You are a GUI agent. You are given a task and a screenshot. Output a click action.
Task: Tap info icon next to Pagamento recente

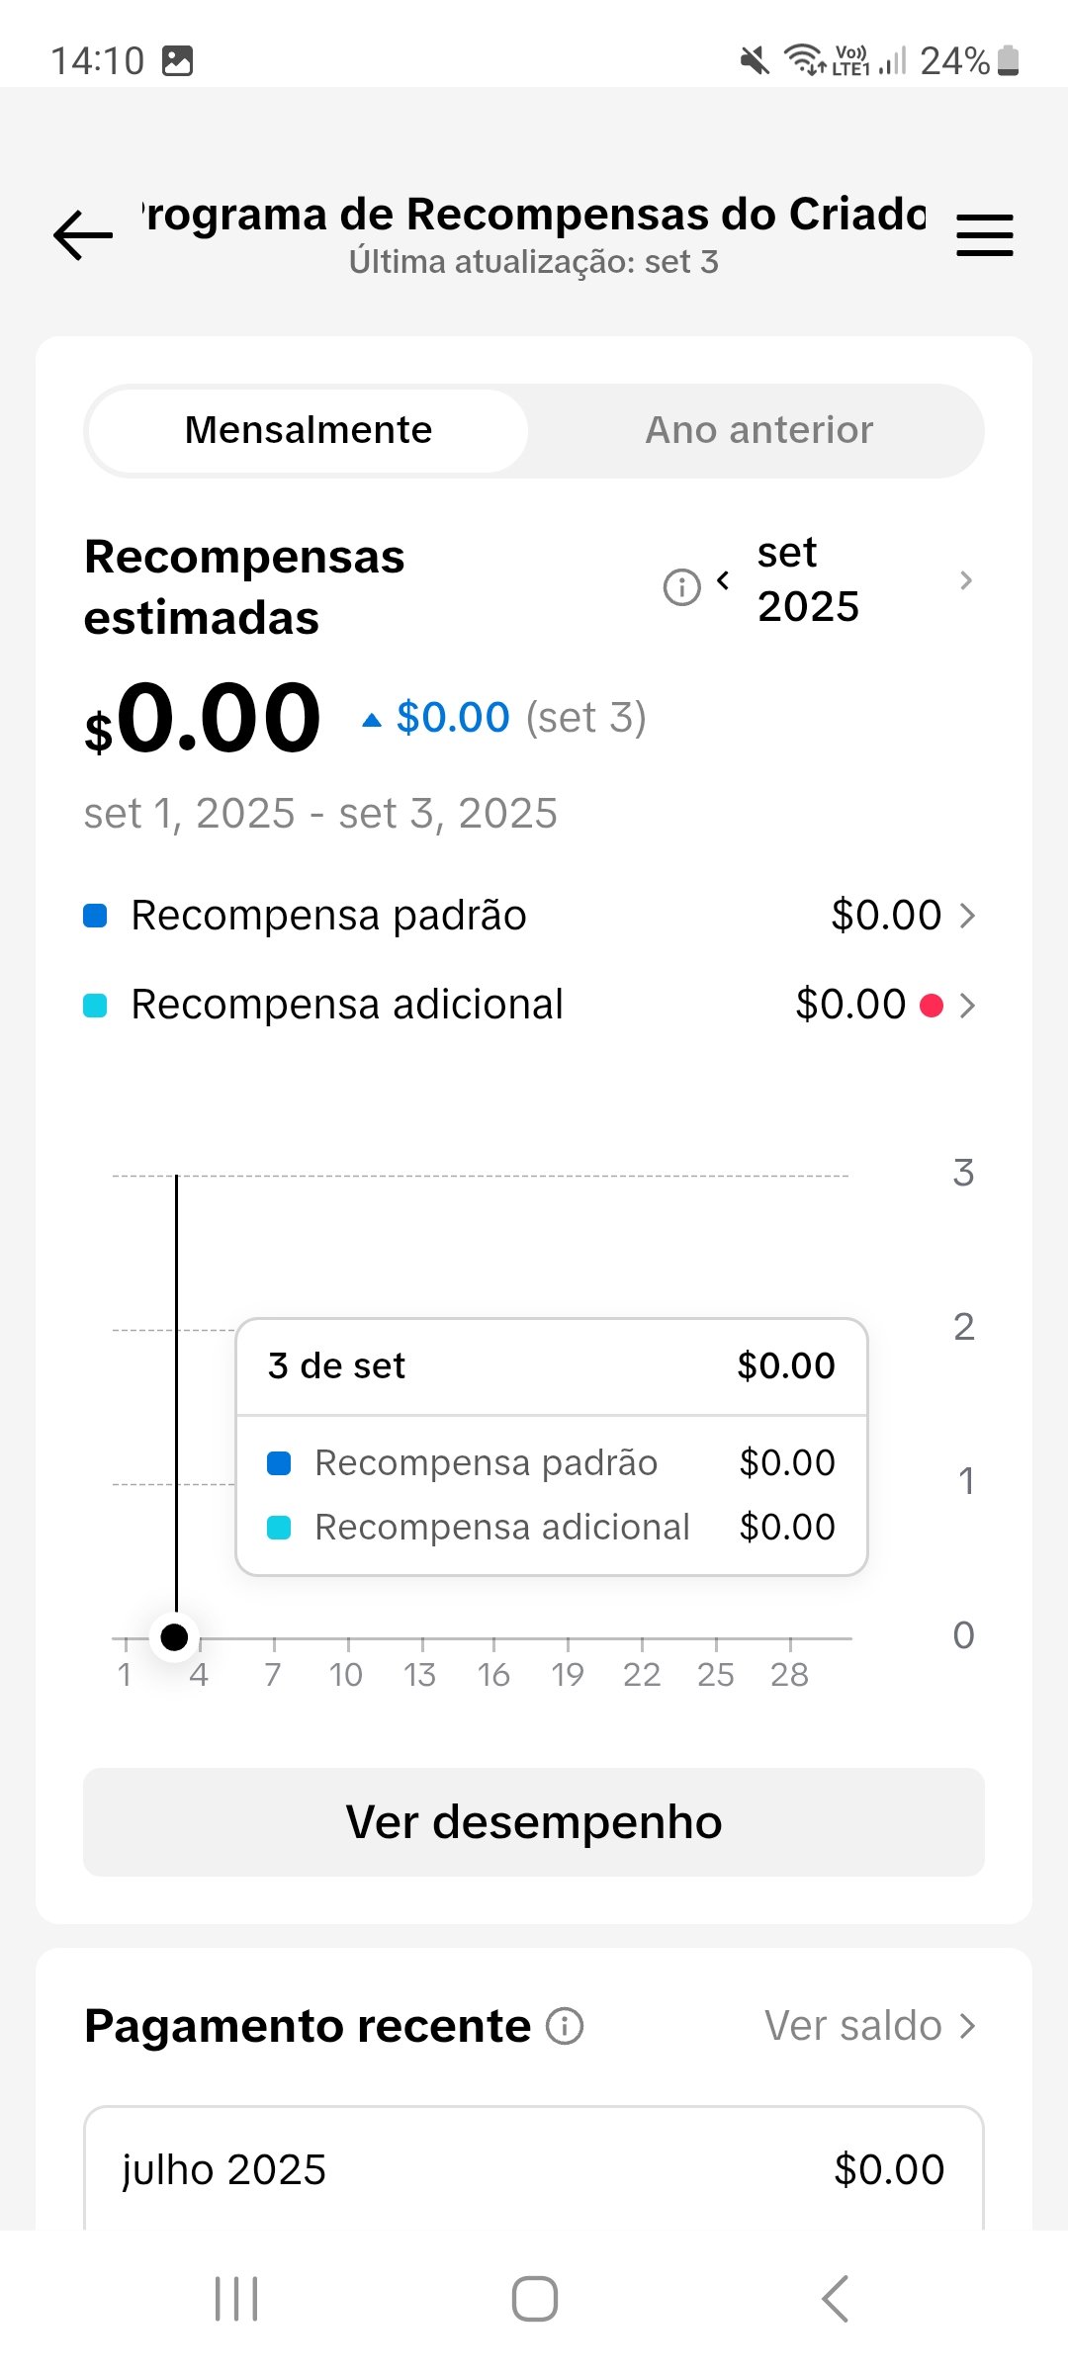[x=565, y=2026]
